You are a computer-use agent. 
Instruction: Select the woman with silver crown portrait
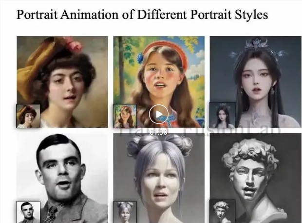256,82
